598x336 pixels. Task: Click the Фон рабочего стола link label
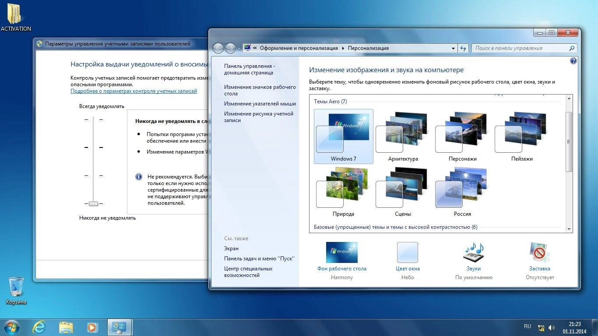click(342, 269)
